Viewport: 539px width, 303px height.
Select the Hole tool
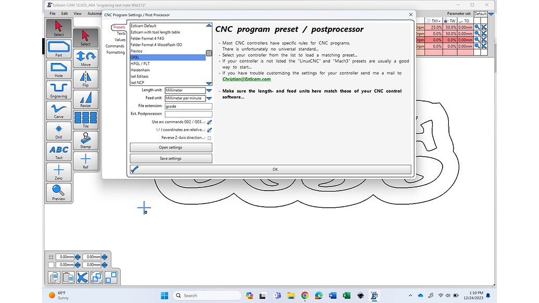tap(58, 68)
